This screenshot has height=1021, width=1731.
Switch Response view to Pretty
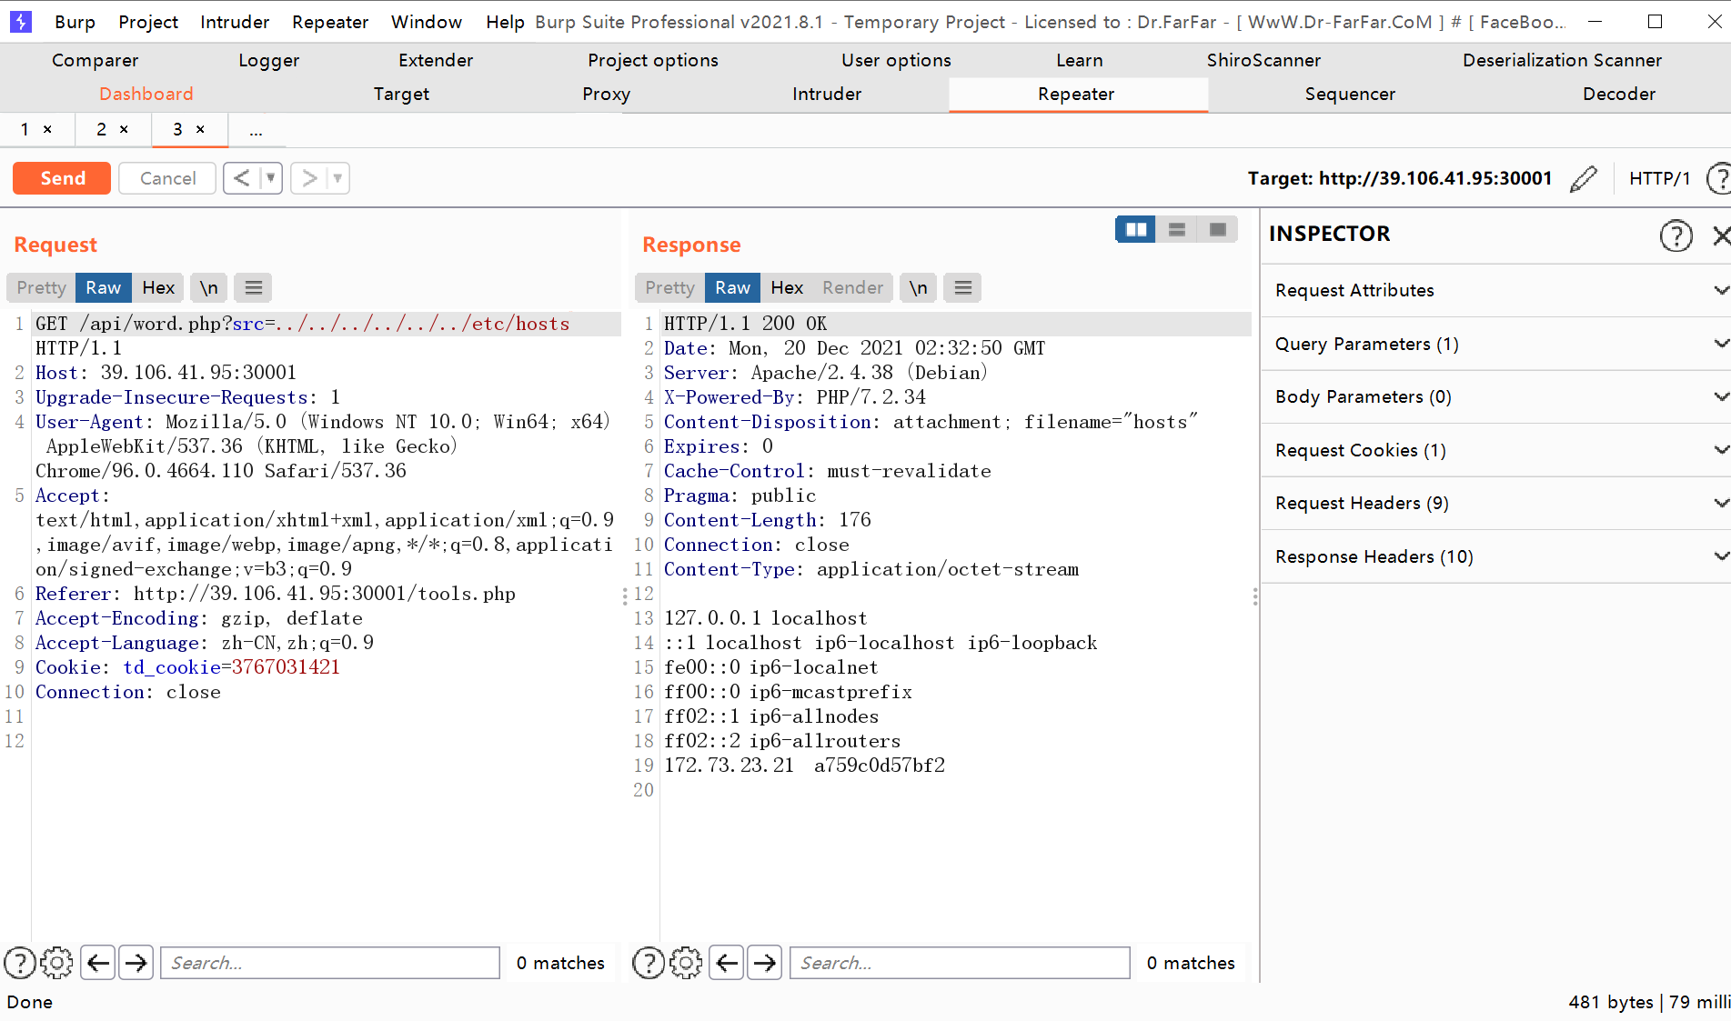click(x=670, y=287)
